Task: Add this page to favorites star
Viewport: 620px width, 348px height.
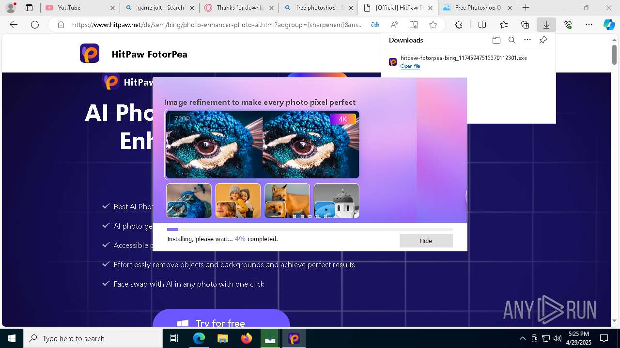Action: tap(433, 25)
